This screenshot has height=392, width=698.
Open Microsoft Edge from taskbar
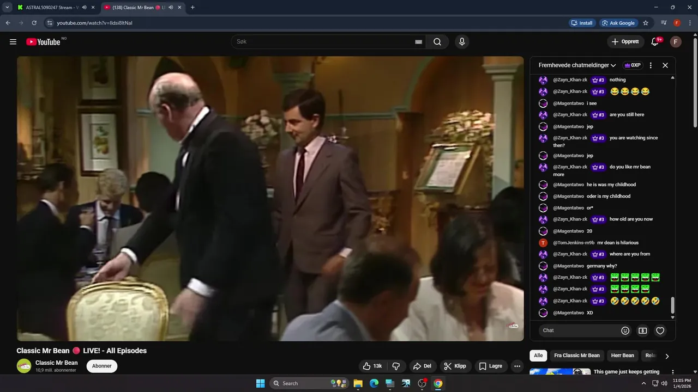[374, 383]
